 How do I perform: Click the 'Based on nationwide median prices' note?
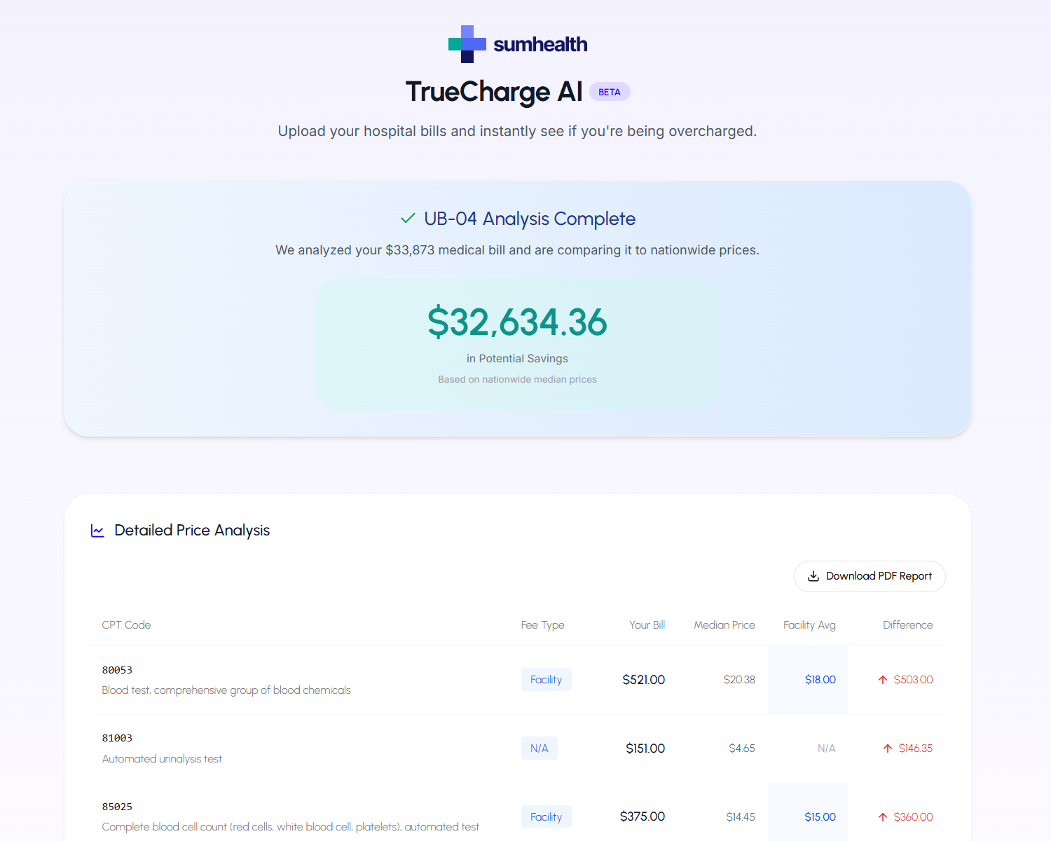pos(517,379)
